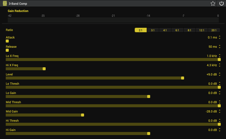Pick the 12:1 ratio segment
This screenshot has width=226, height=139.
(202, 30)
